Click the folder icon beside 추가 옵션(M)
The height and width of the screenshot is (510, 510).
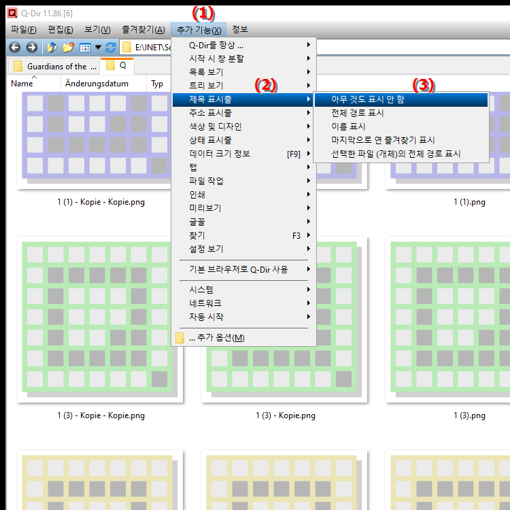[x=180, y=337]
